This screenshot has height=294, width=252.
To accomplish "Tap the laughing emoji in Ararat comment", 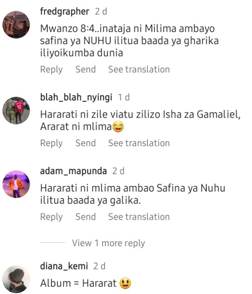I will (118, 127).
